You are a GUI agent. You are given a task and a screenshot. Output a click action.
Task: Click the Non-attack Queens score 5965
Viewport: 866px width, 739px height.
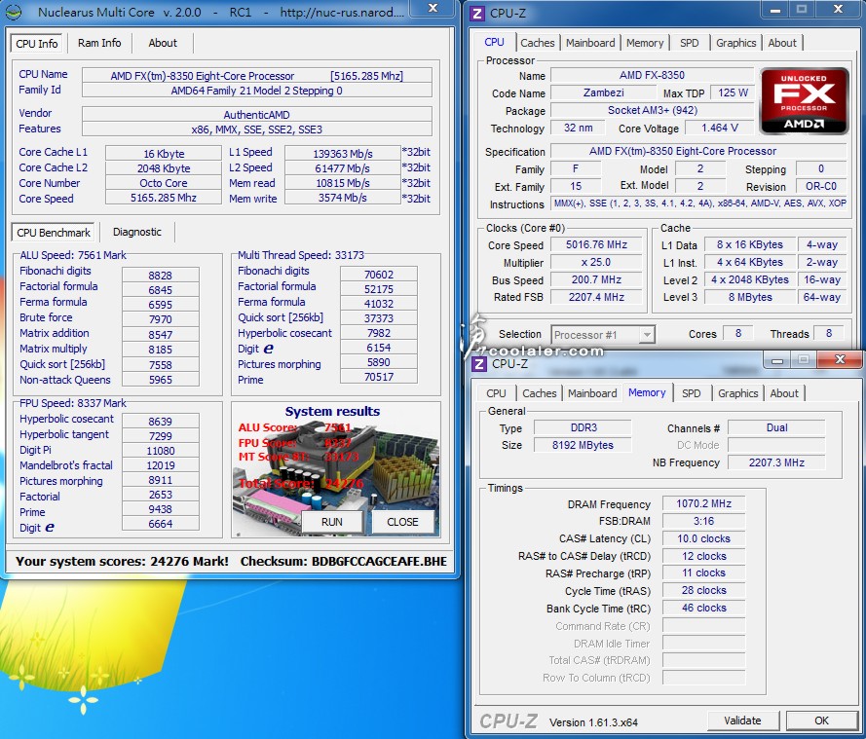[160, 380]
